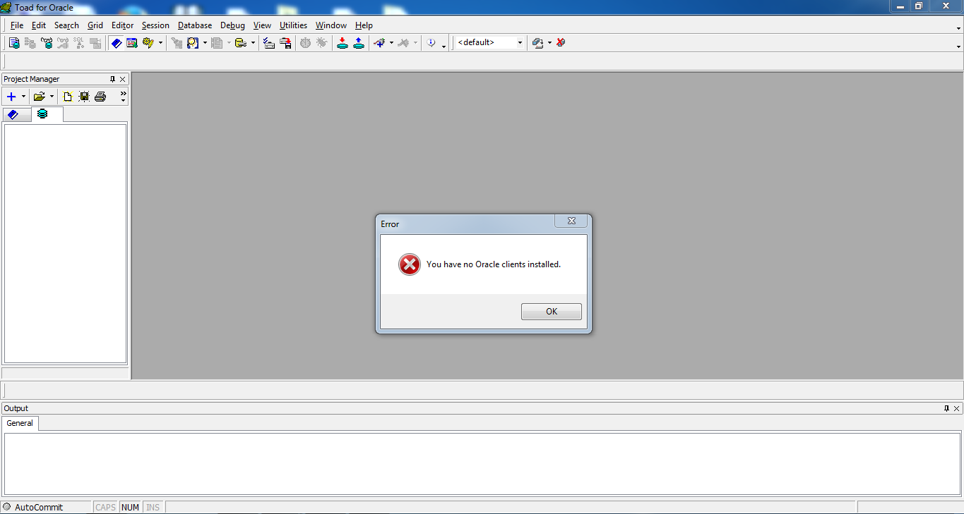Screen dimensions: 964x514
Task: Toggle pin on the Project Manager panel
Action: pyautogui.click(x=112, y=80)
